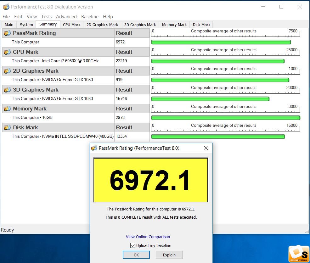Minimize the PerformanceTest window

click(x=263, y=7)
